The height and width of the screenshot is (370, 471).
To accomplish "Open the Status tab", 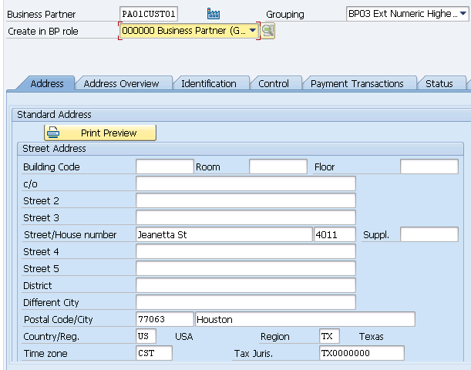I will click(x=439, y=83).
